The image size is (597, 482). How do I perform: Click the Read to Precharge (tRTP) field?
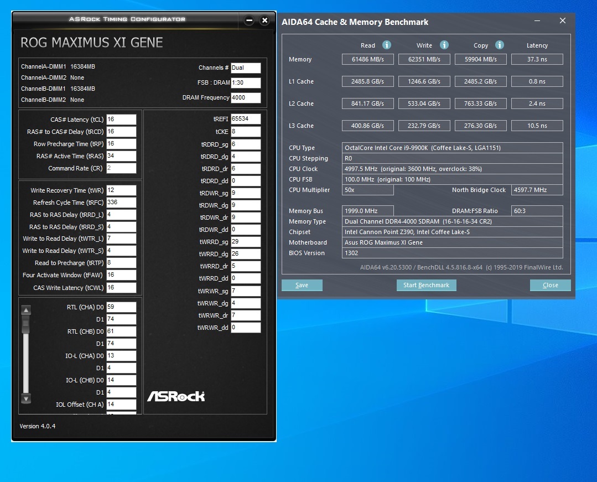[x=121, y=263]
